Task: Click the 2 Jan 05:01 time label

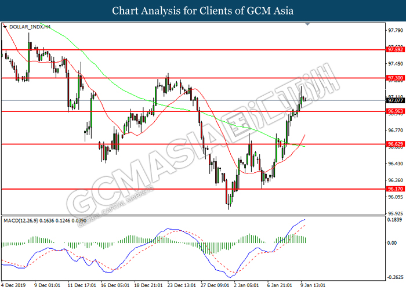Action: pyautogui.click(x=246, y=285)
